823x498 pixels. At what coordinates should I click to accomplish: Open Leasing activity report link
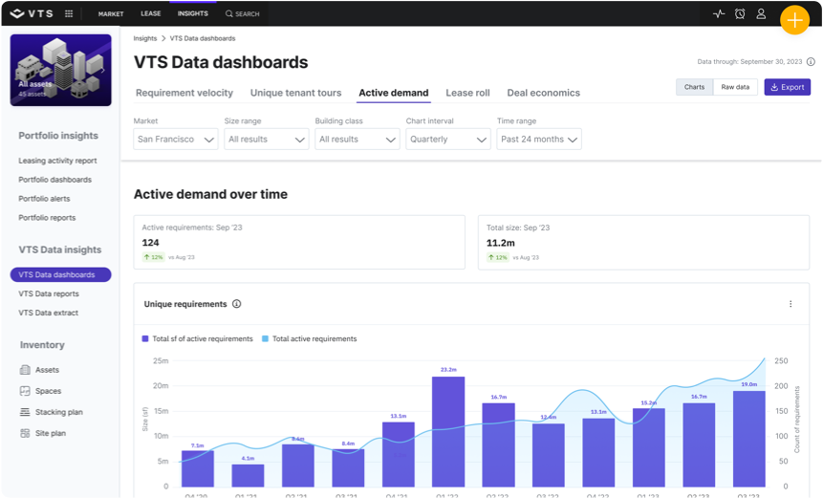click(57, 161)
